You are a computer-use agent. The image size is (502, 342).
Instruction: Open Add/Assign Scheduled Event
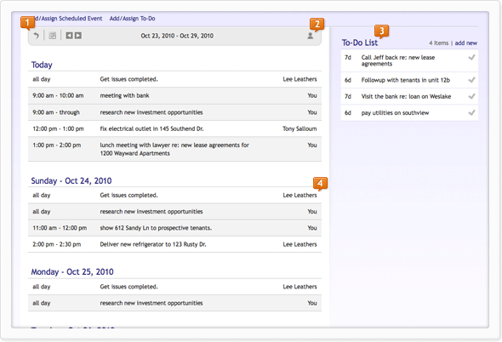(x=67, y=19)
